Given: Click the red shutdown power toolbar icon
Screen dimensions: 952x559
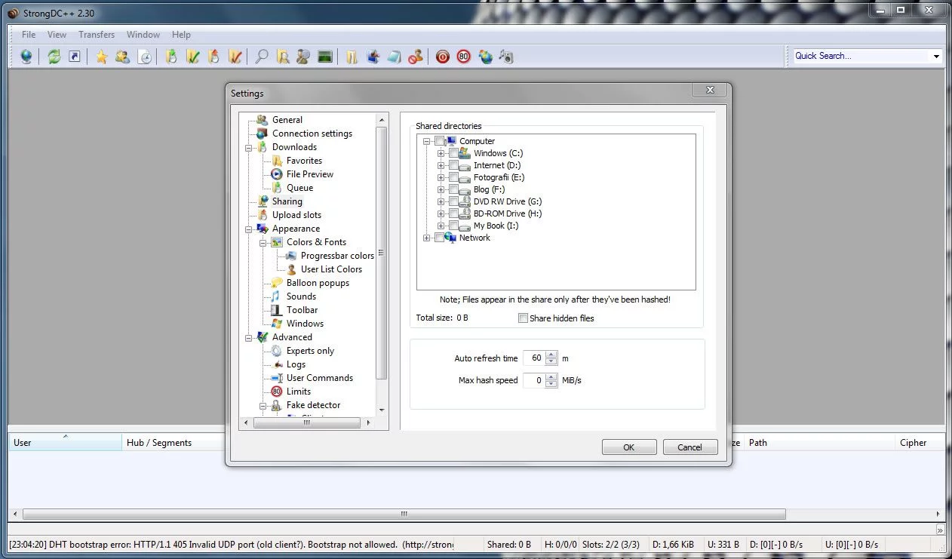Looking at the screenshot, I should pyautogui.click(x=443, y=57).
